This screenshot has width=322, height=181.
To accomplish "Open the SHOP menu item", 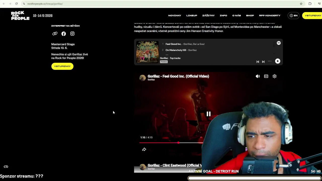I will (x=250, y=16).
